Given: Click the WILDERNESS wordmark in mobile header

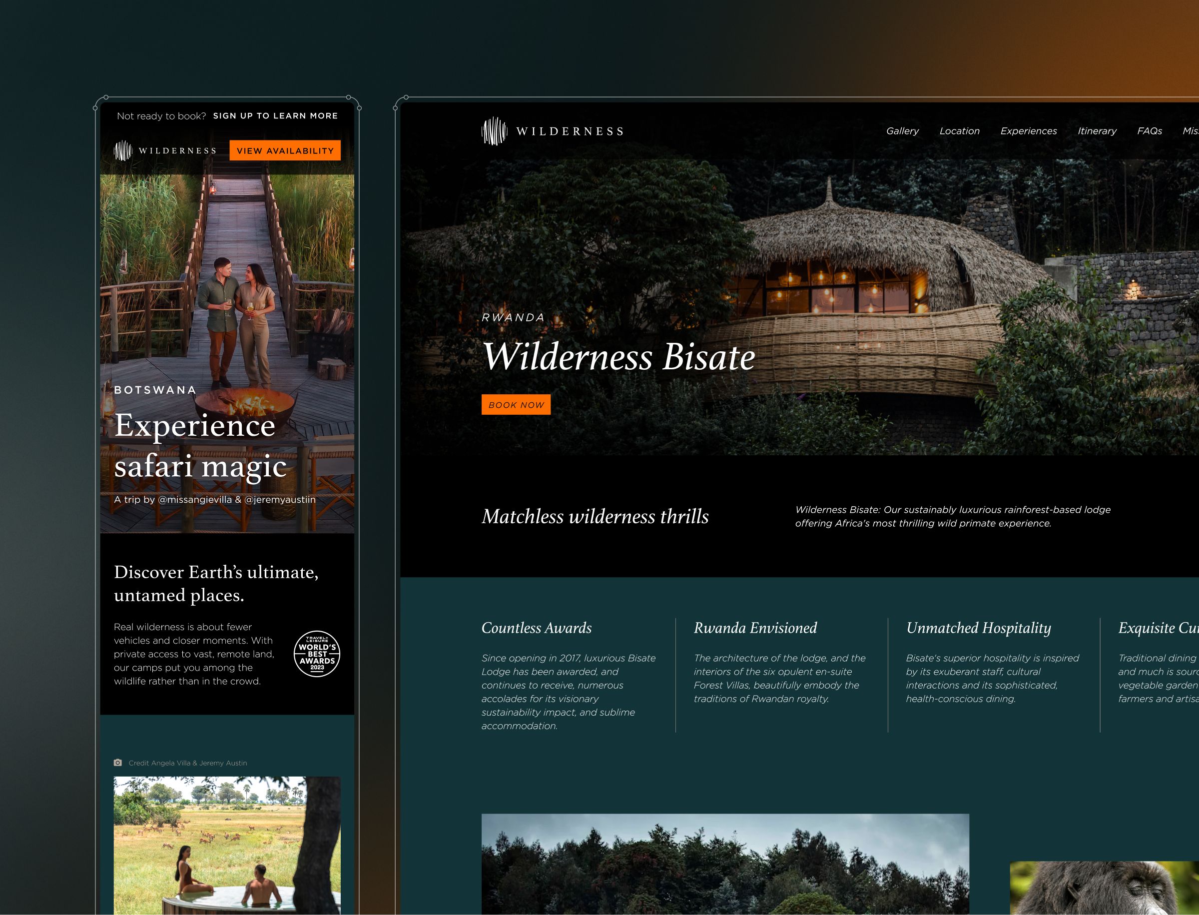Looking at the screenshot, I should (x=177, y=151).
